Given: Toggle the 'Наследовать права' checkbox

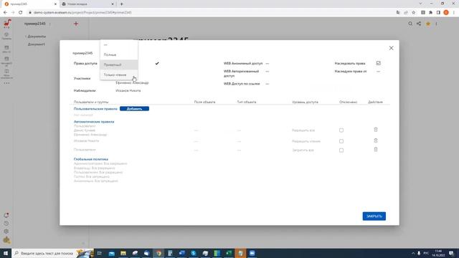Looking at the screenshot, I should tap(378, 63).
